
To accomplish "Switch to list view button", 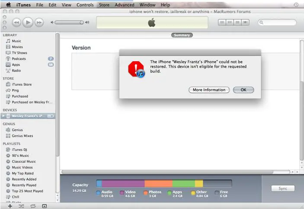I will (x=222, y=22).
